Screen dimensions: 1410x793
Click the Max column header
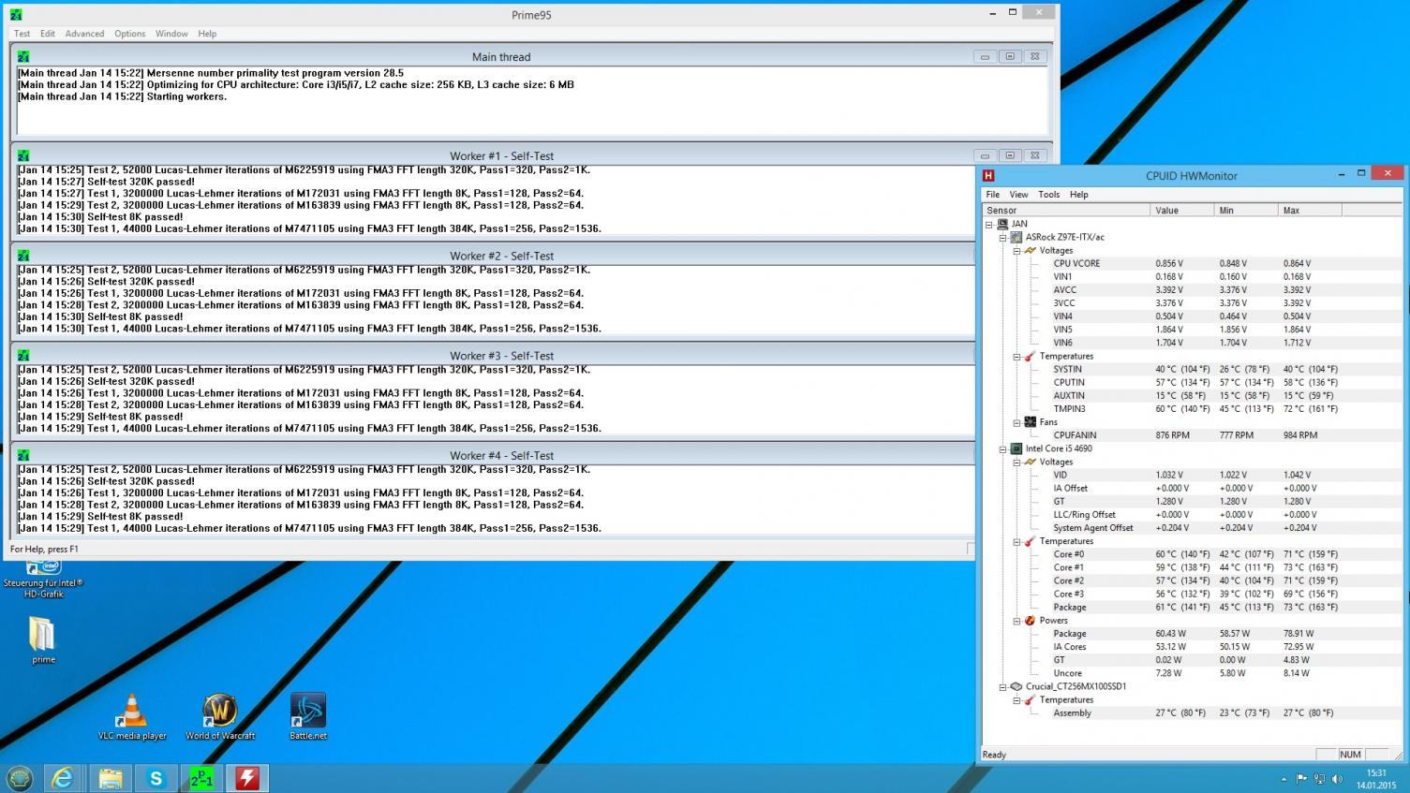1310,211
